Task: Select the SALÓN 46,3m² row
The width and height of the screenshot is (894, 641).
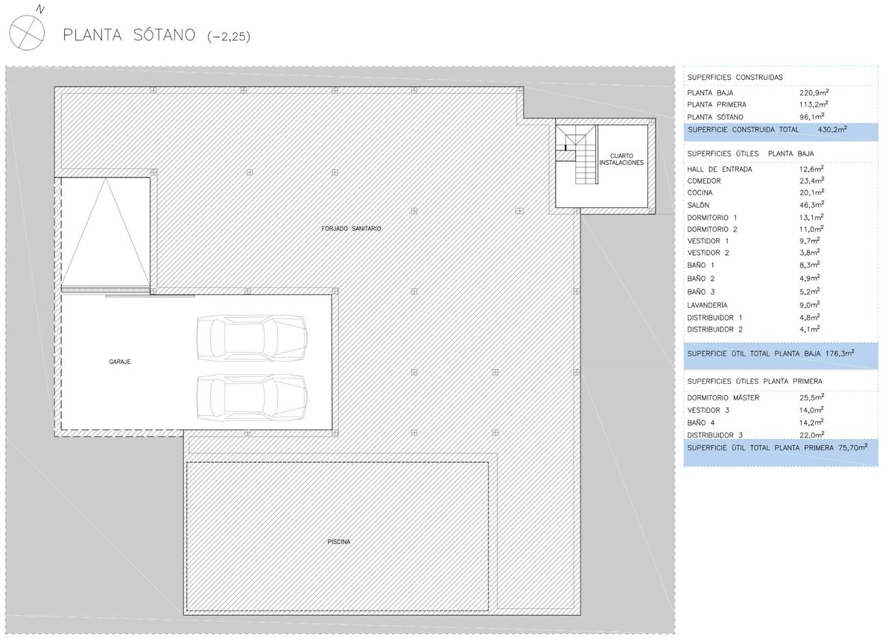Action: coord(752,205)
